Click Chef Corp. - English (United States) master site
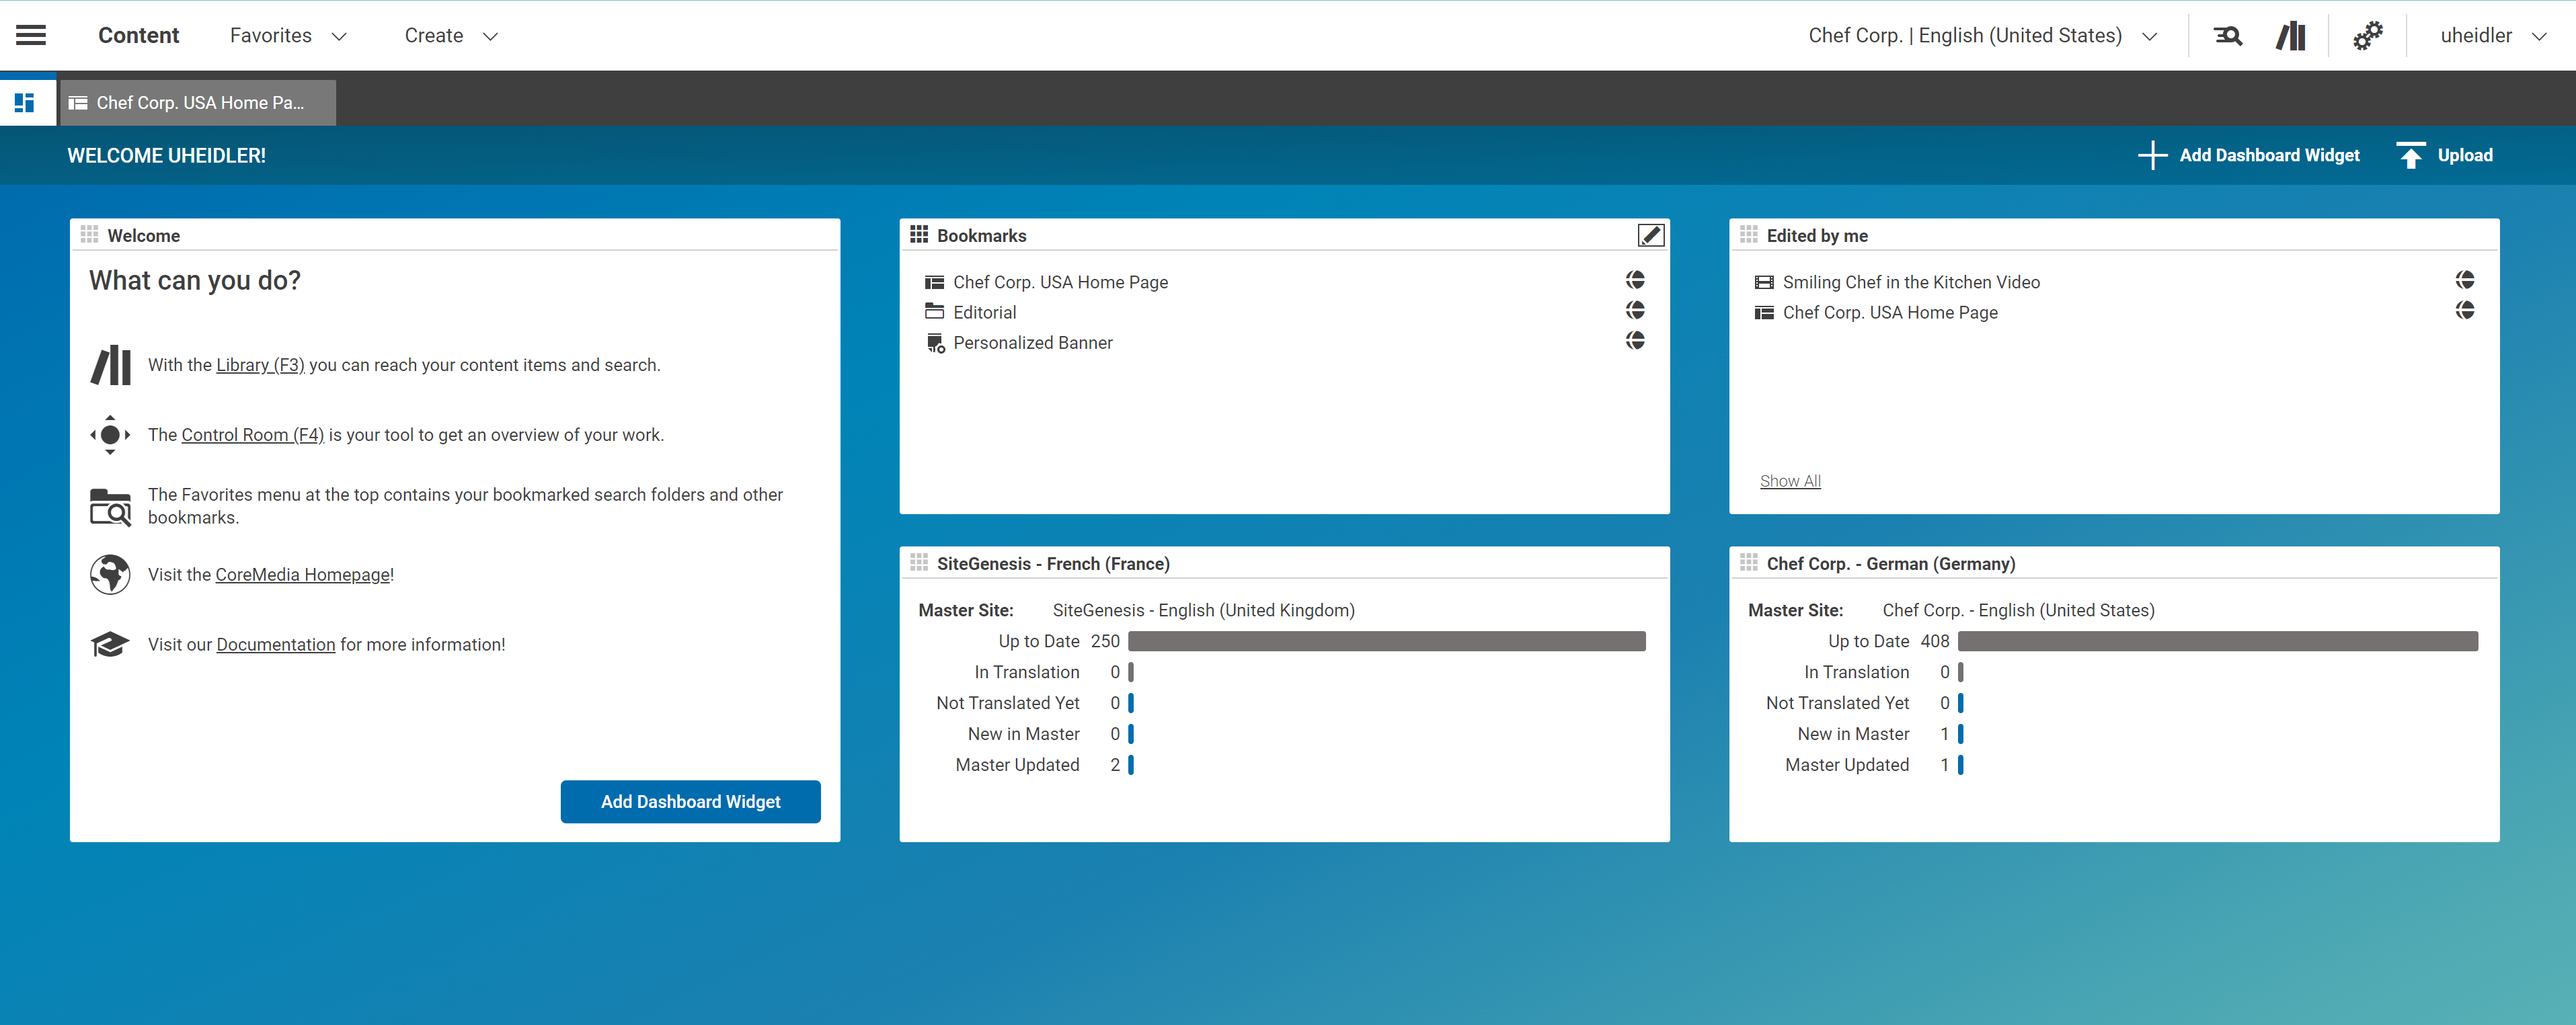The height and width of the screenshot is (1025, 2576). [x=2018, y=610]
